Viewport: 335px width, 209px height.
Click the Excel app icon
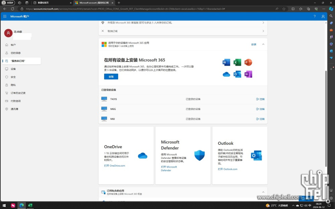[x=237, y=62]
